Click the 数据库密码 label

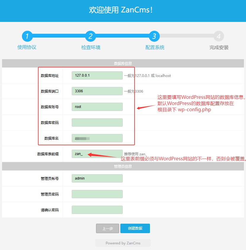tap(50, 122)
